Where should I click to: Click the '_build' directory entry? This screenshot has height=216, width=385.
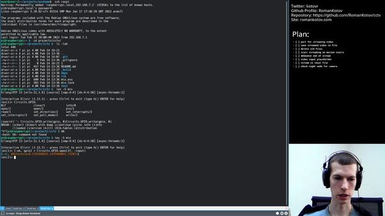[66, 70]
